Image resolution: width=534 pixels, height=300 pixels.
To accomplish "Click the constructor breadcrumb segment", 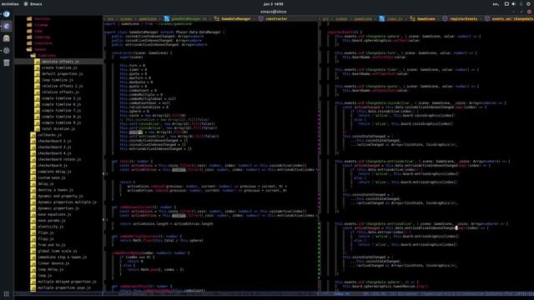I will coord(276,18).
